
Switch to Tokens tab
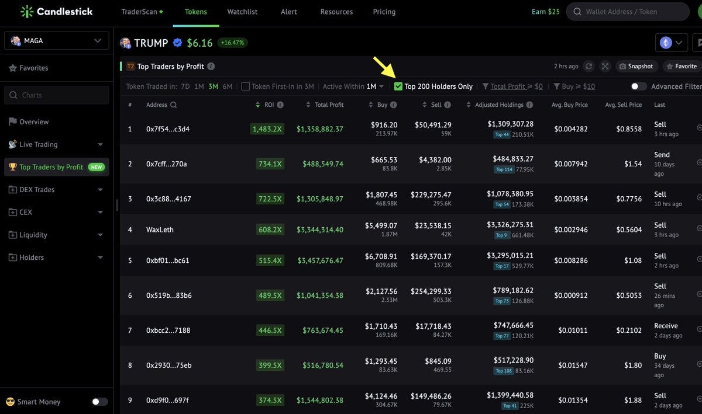click(196, 12)
